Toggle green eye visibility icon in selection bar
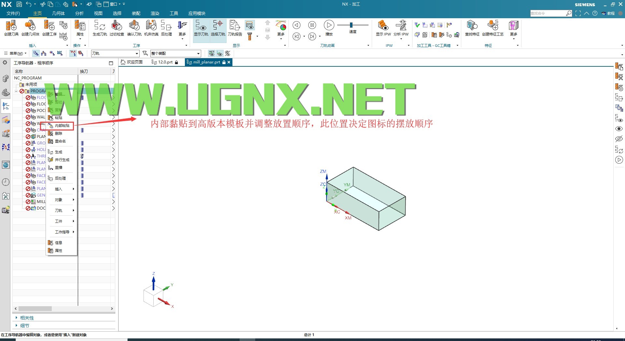The image size is (625, 341). click(x=220, y=53)
